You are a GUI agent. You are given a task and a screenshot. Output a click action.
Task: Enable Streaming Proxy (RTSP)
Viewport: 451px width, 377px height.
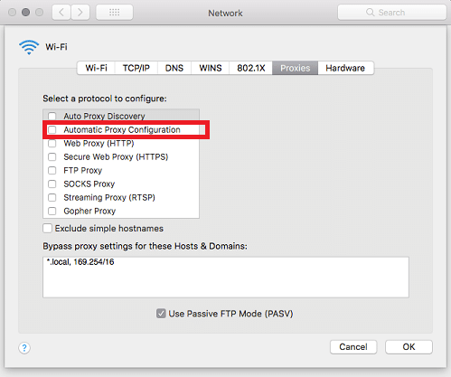pyautogui.click(x=52, y=197)
